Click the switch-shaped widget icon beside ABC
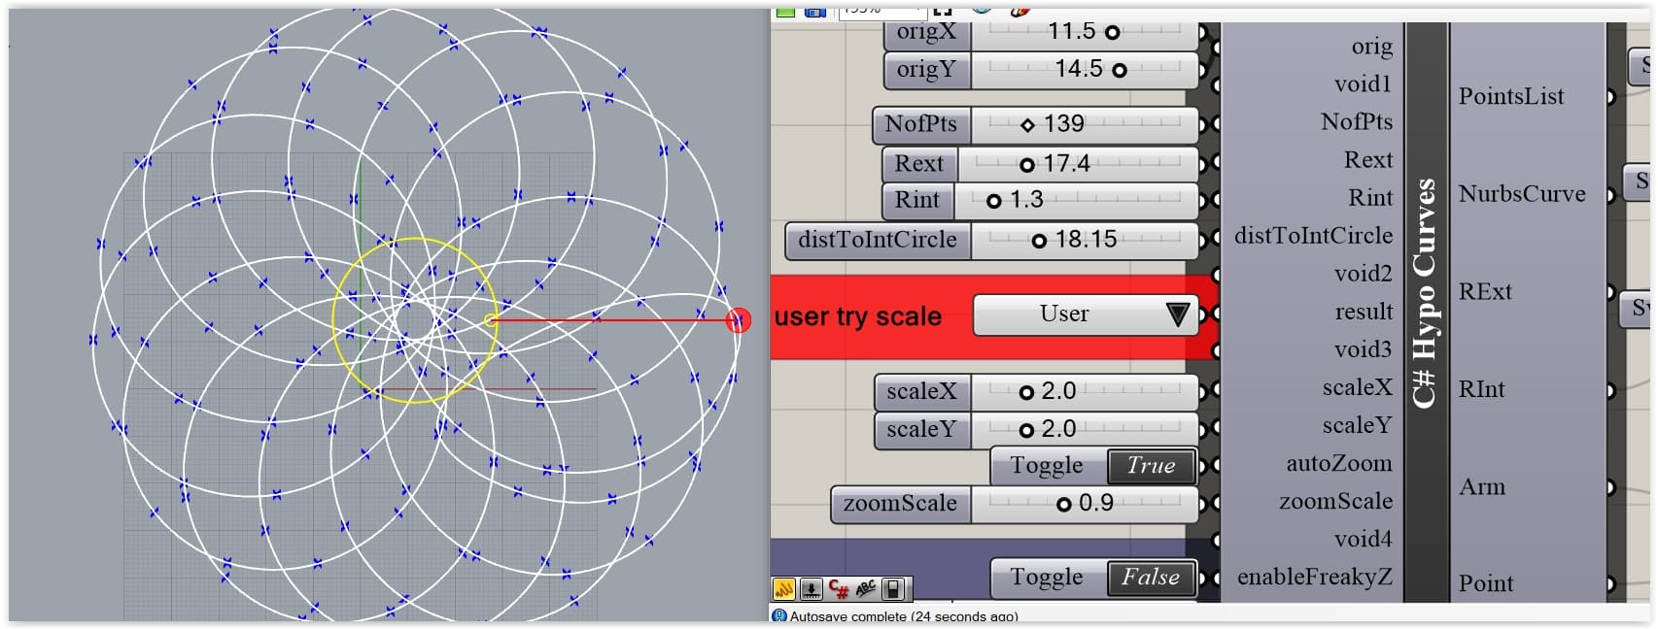Screen dimensions: 1658x629 click(894, 588)
